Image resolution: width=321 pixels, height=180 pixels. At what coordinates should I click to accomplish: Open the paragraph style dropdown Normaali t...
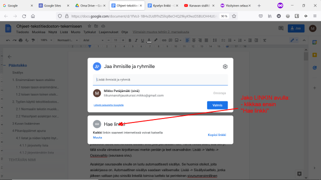click(67, 40)
